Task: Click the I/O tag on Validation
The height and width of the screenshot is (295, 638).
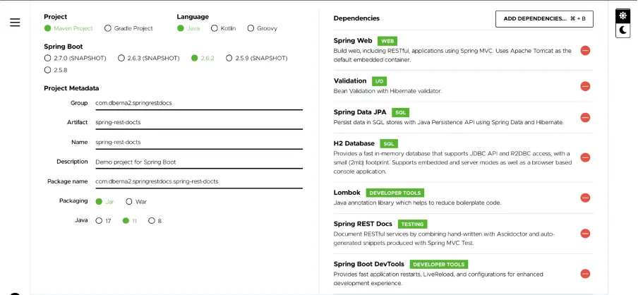Action: point(379,81)
